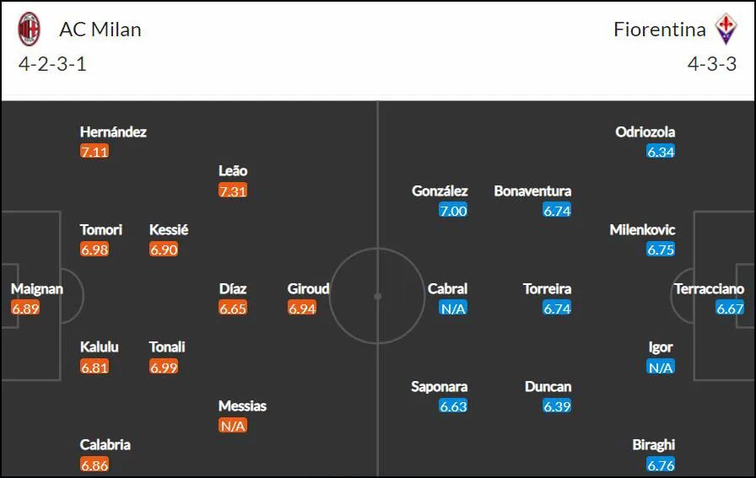Click player name Bonaventura
This screenshot has height=478, width=756.
point(532,191)
